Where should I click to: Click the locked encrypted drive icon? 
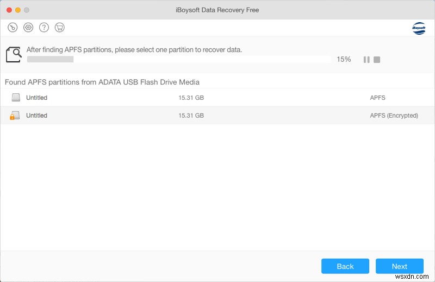[15, 116]
